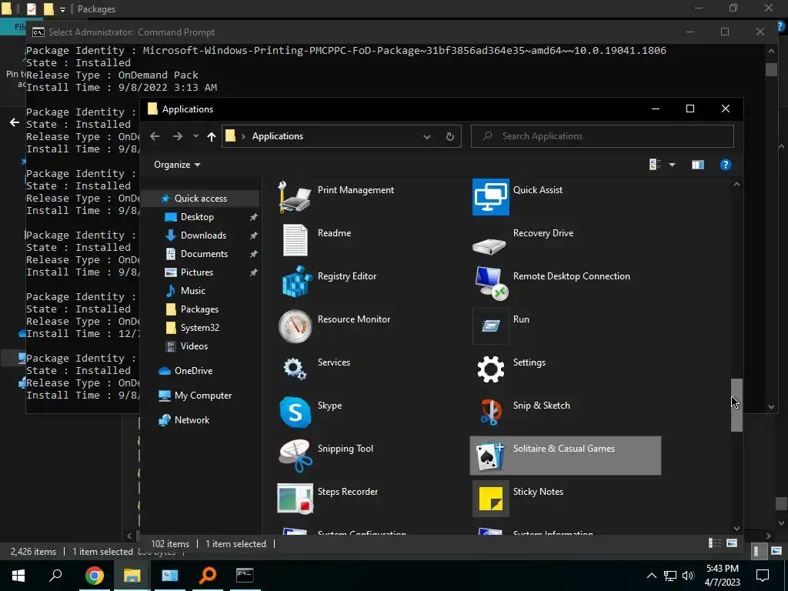This screenshot has width=788, height=591.
Task: Open Network in navigation pane
Action: tap(192, 420)
